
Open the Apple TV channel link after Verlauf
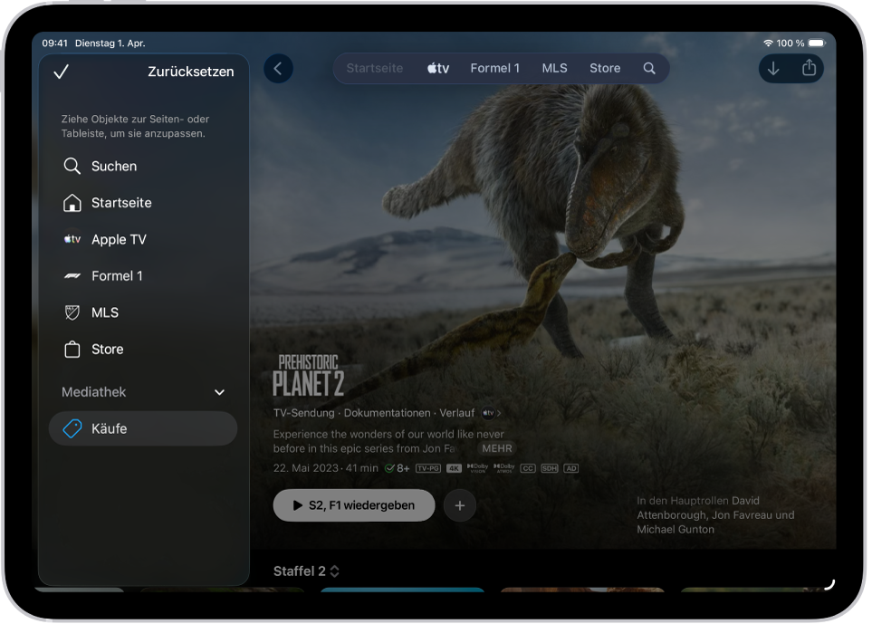(x=492, y=413)
